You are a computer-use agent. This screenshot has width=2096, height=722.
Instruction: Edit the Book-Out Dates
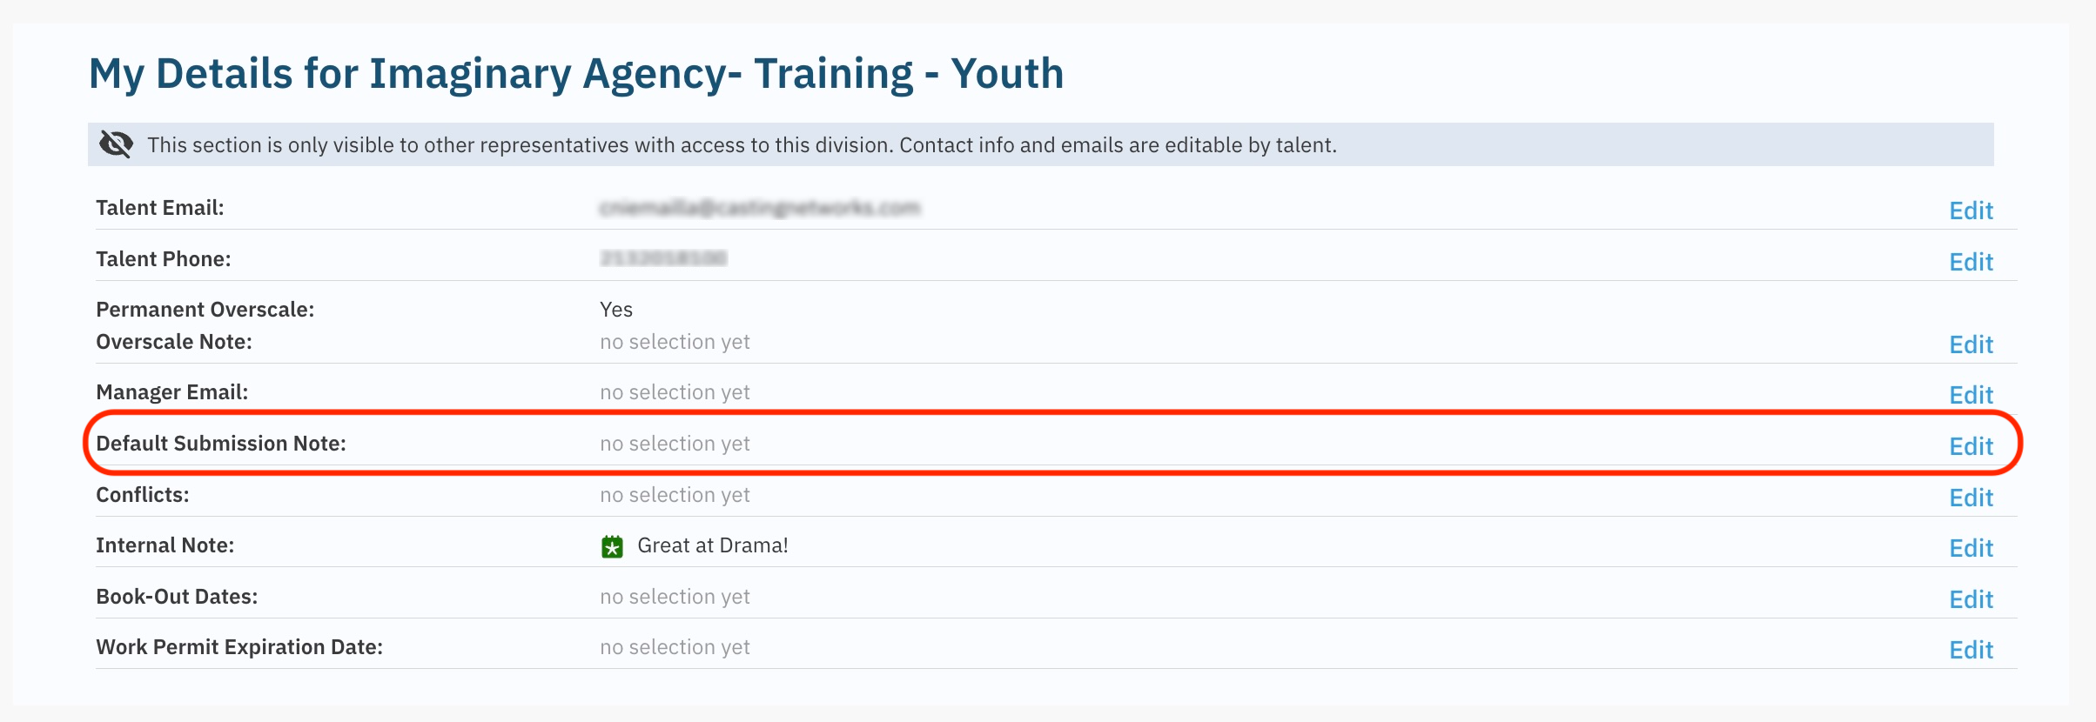pyautogui.click(x=1970, y=599)
